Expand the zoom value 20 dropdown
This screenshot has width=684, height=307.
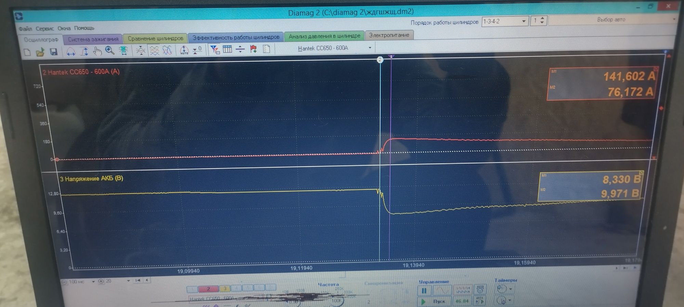coord(128,281)
